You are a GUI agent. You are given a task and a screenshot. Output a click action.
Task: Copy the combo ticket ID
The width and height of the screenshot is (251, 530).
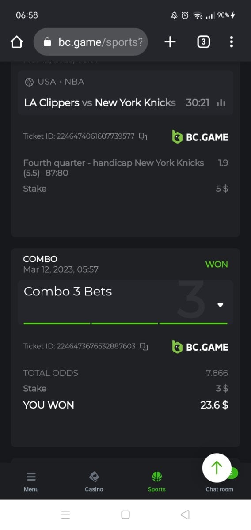point(144,346)
